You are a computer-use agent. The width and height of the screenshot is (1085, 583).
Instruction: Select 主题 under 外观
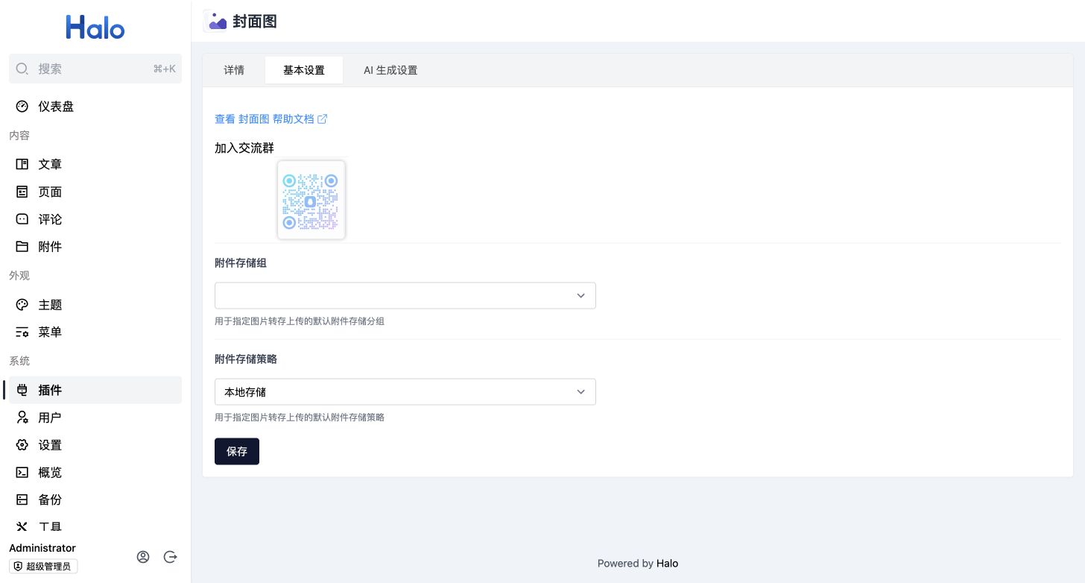pyautogui.click(x=95, y=305)
